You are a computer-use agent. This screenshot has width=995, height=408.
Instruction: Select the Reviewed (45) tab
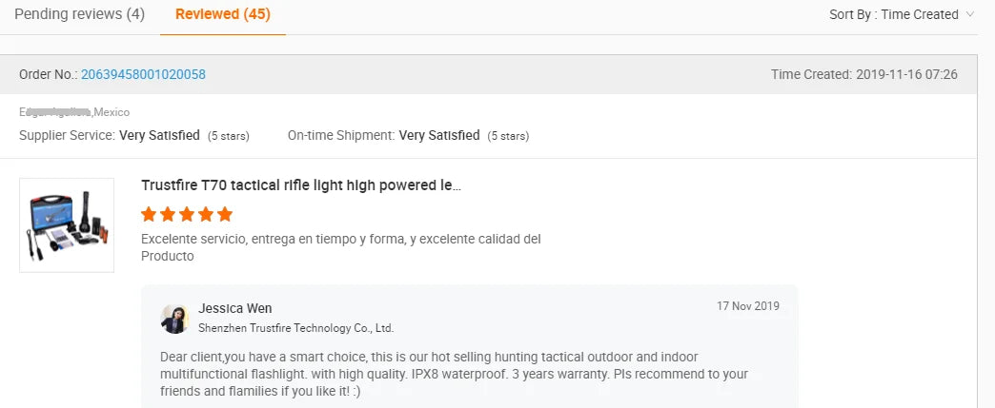222,14
